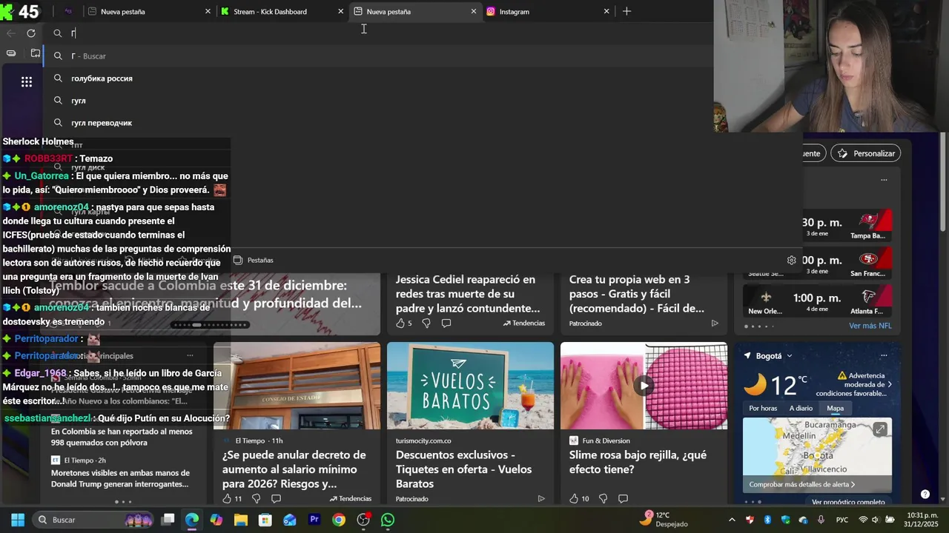
Task: Play the slime rosa video
Action: click(644, 386)
